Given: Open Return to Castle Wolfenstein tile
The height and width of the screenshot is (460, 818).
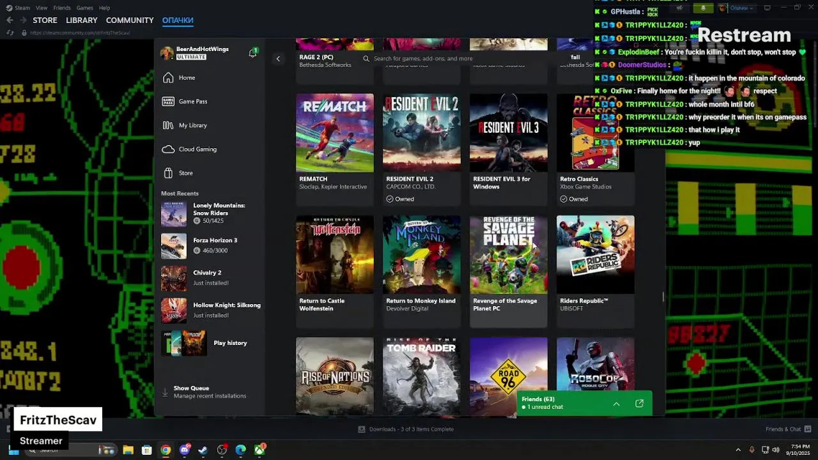Looking at the screenshot, I should point(335,271).
